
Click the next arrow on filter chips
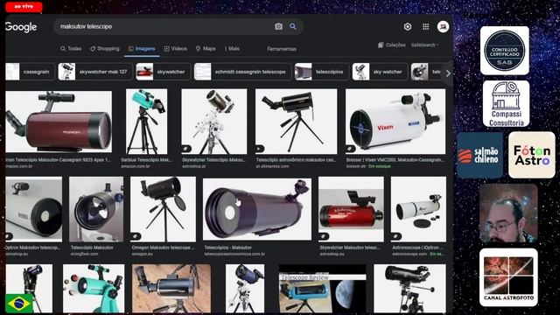pyautogui.click(x=448, y=73)
